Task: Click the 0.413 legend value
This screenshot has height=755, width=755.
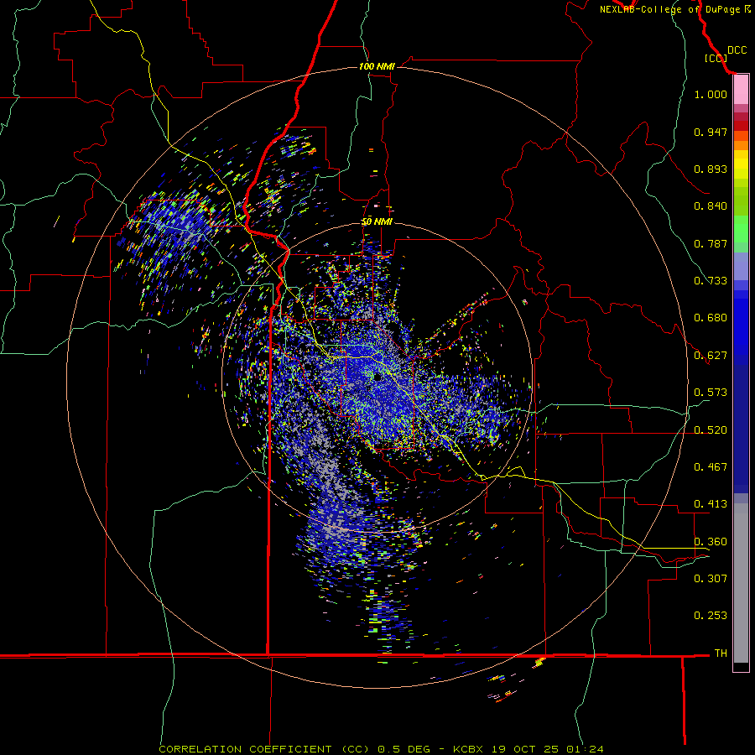Action: pos(711,504)
